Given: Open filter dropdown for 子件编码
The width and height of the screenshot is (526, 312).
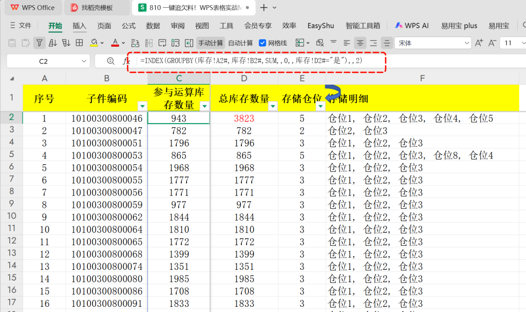Looking at the screenshot, I should click(142, 106).
